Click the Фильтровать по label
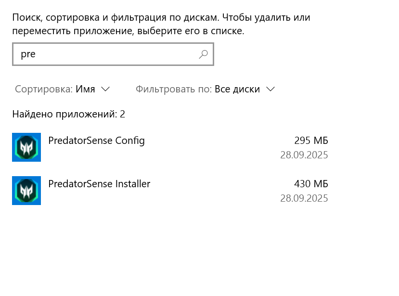399x296 pixels. (x=174, y=89)
